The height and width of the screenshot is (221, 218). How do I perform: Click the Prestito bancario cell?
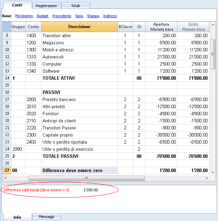[79, 99]
